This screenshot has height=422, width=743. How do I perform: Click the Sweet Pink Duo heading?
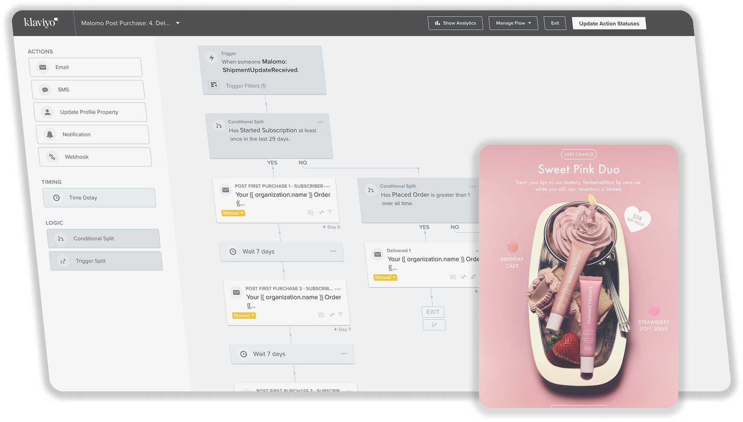click(x=579, y=169)
